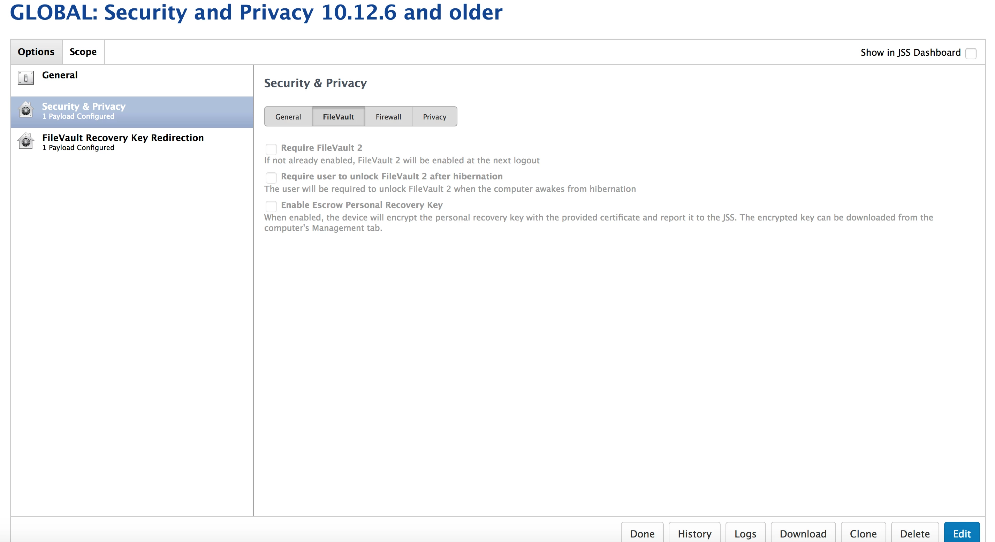
Task: Switch to the Firewall segment tab
Action: (x=389, y=117)
